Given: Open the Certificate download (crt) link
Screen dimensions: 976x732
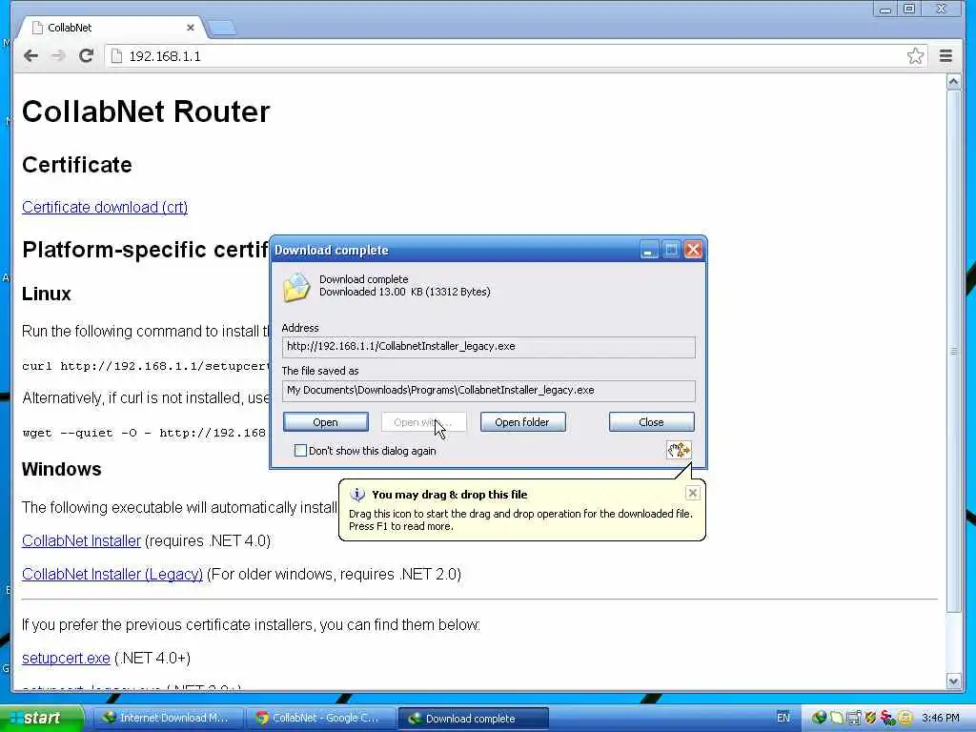Looking at the screenshot, I should click(105, 207).
